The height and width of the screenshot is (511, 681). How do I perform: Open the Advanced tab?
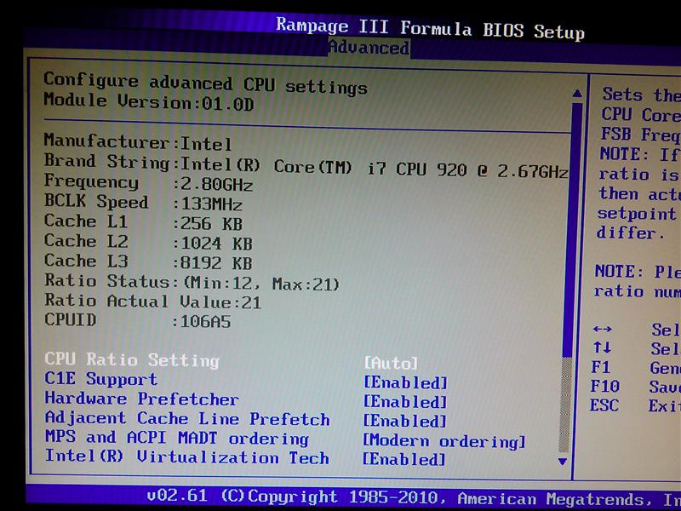pyautogui.click(x=369, y=48)
